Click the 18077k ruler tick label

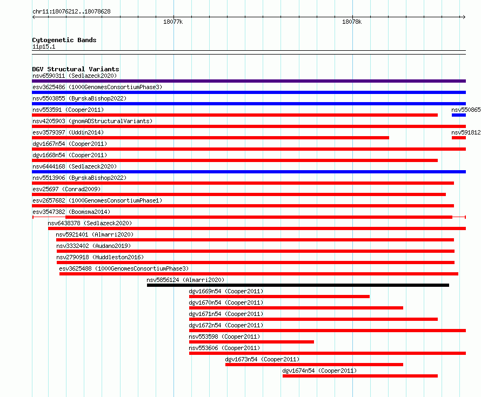click(x=173, y=22)
